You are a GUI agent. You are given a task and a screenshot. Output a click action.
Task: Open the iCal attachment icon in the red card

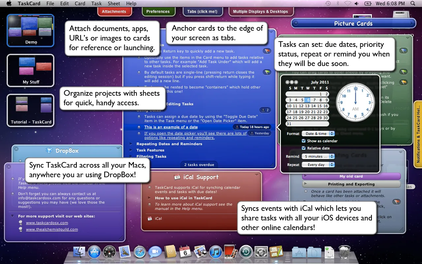[150, 218]
